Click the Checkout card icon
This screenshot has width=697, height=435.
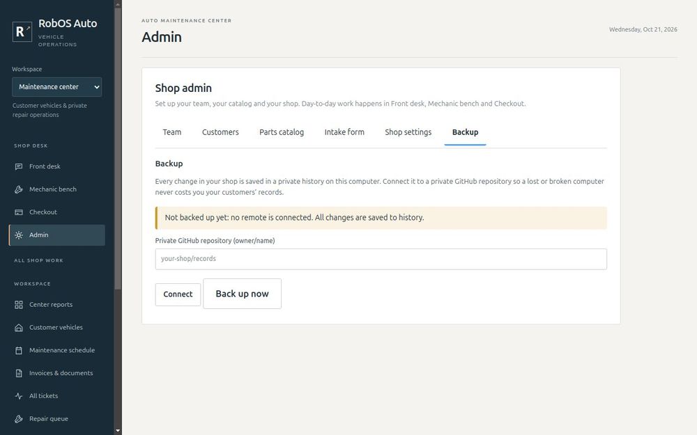(x=19, y=212)
